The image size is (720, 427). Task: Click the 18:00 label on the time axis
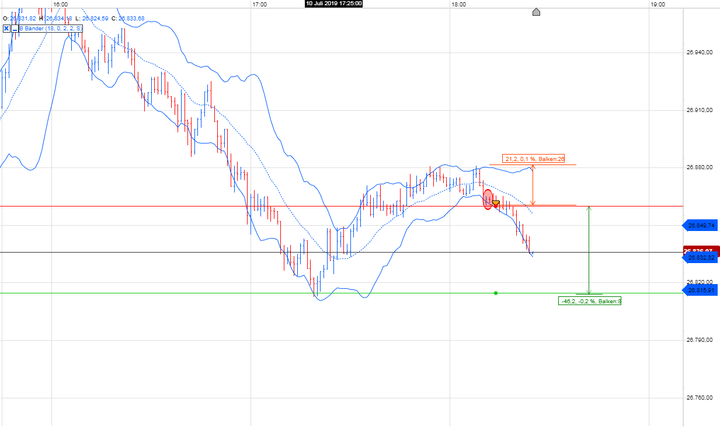click(458, 3)
